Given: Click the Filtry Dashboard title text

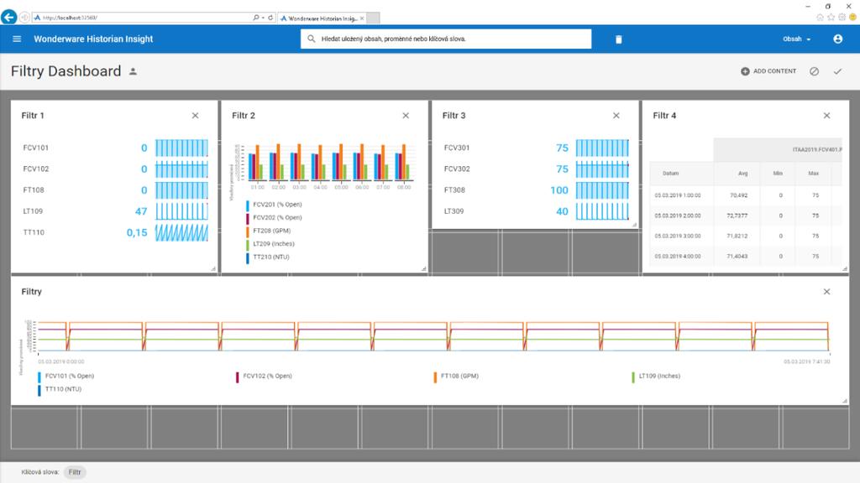Looking at the screenshot, I should (66, 71).
